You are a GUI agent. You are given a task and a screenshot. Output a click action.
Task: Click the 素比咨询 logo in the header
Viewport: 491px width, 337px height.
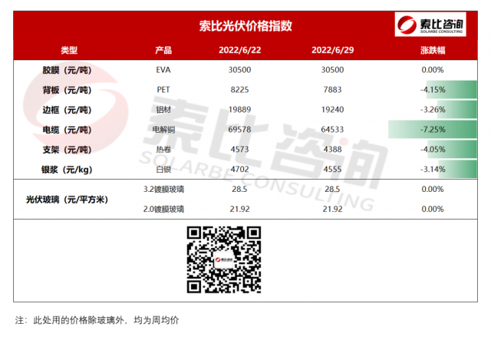click(x=431, y=25)
